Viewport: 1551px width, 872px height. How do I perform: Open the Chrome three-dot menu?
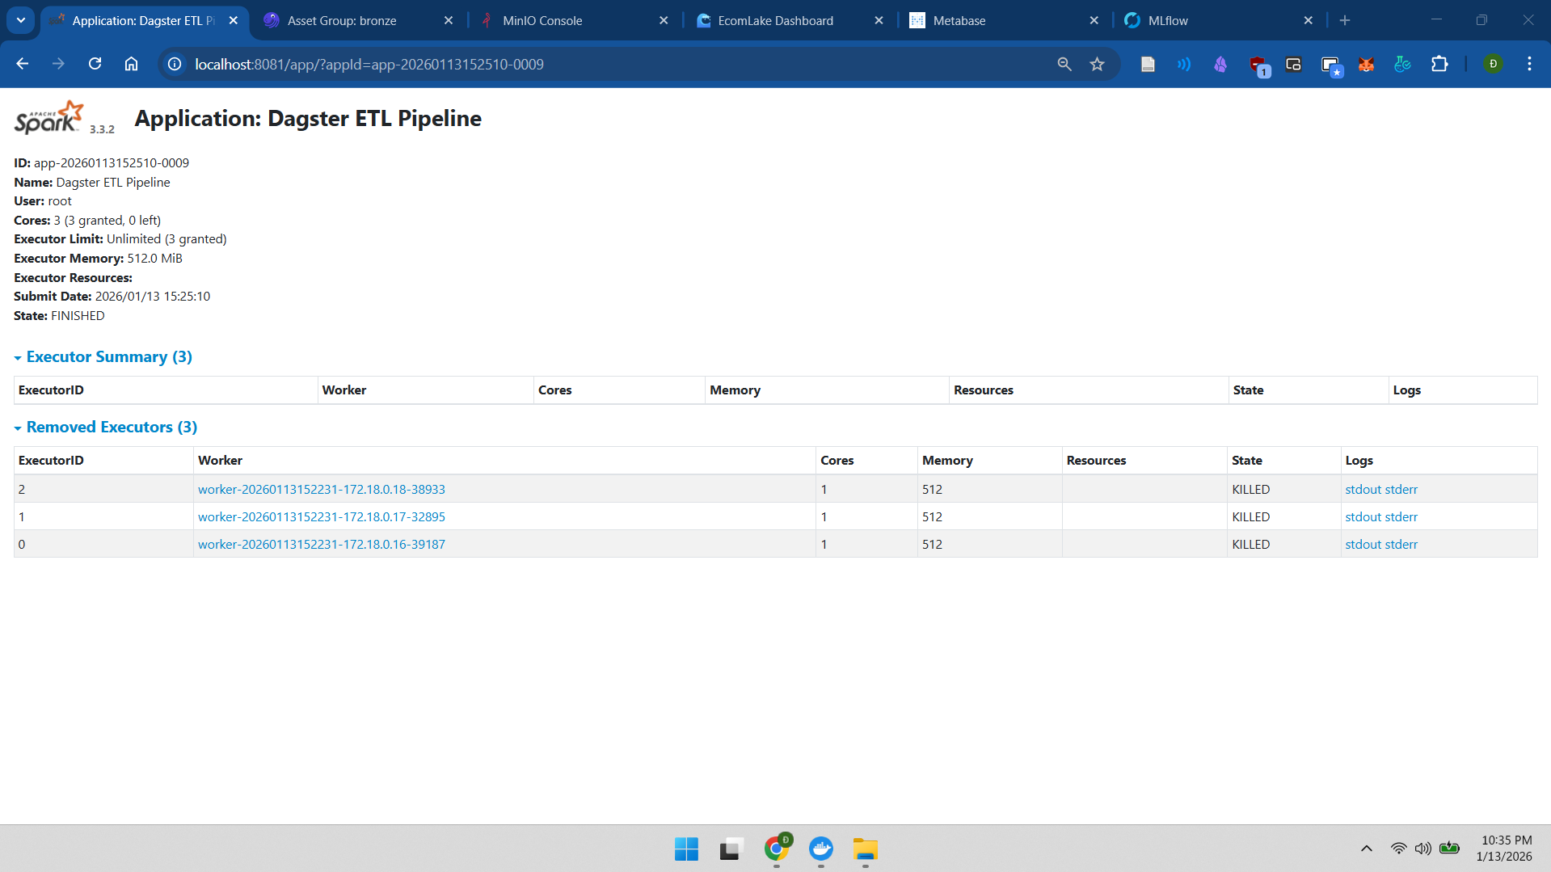coord(1529,64)
